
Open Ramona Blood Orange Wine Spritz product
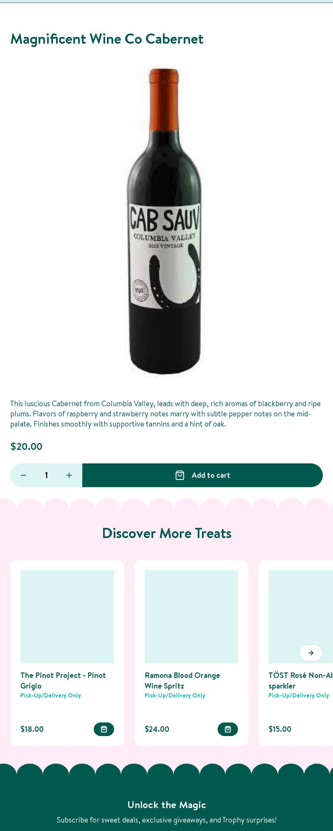[182, 680]
